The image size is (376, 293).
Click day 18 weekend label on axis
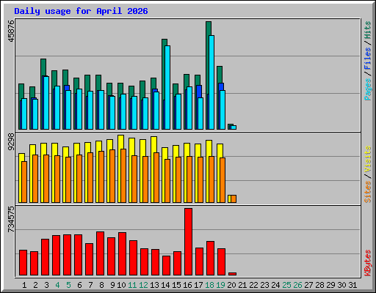pos(210,285)
